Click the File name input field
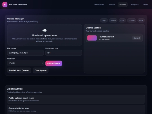Image resolution: width=152 pixels, height=114 pixels. pyautogui.click(x=25, y=53)
